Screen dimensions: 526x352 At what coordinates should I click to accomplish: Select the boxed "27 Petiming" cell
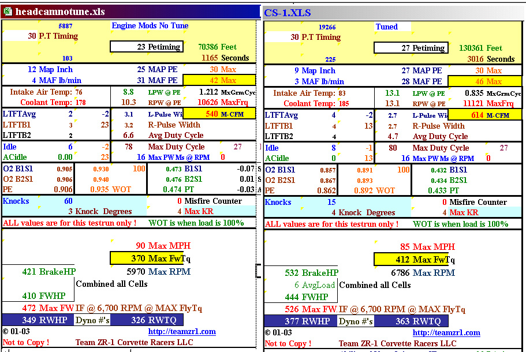[411, 48]
